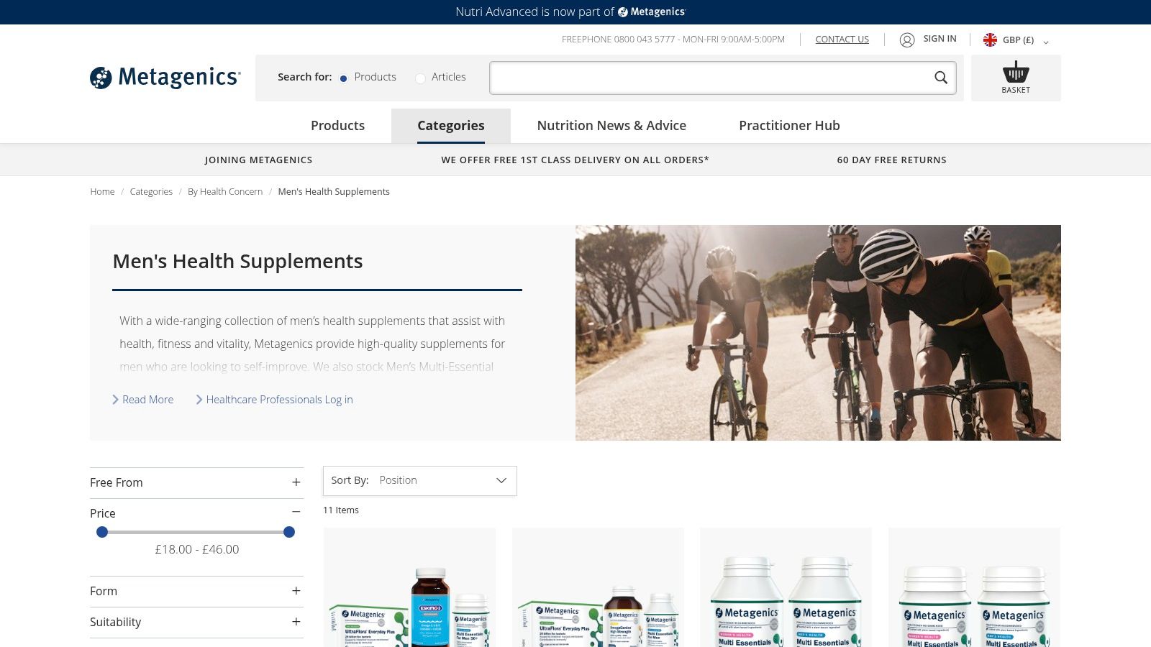Screen dimensions: 1151x647
Task: Open the Categories menu
Action: [x=451, y=126]
